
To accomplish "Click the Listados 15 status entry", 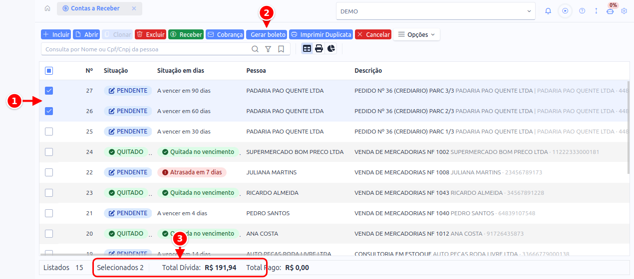I will click(63, 268).
